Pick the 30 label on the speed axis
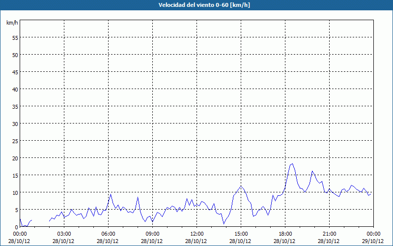Image resolution: width=393 pixels, height=246 pixels. point(15,124)
